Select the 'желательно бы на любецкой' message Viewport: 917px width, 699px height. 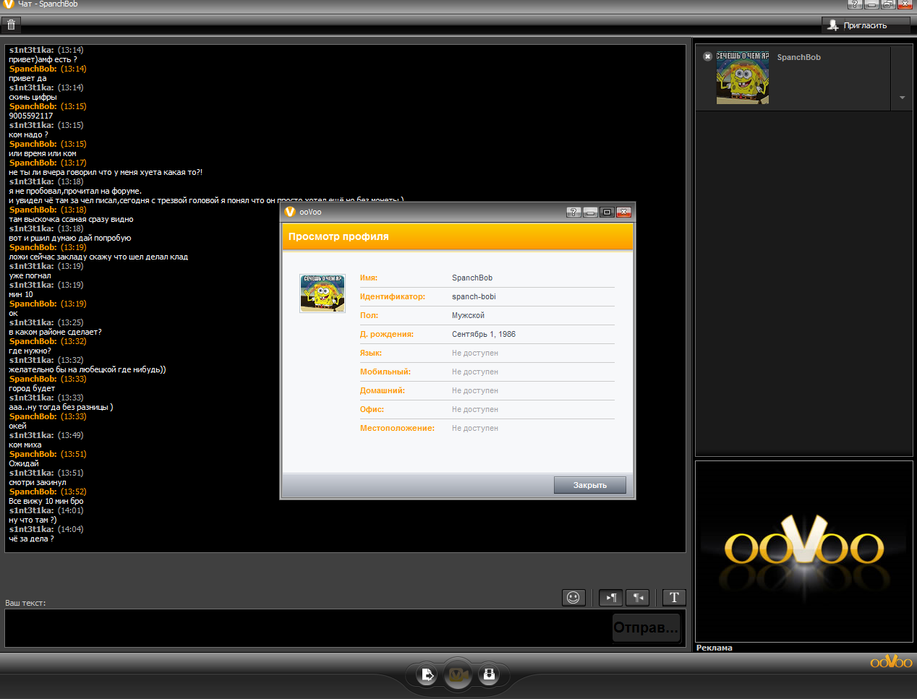[88, 369]
